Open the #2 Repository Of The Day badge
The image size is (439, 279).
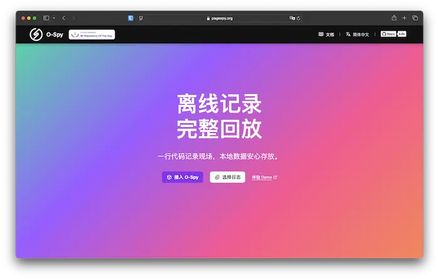(x=92, y=34)
